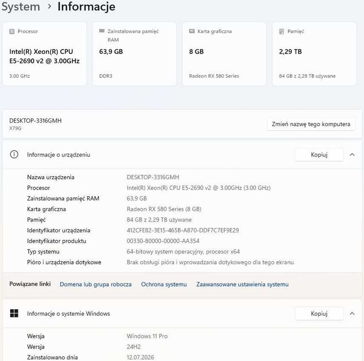364x361 pixels.
Task: Click the install date 12.07.2026
Action: pyautogui.click(x=140, y=357)
